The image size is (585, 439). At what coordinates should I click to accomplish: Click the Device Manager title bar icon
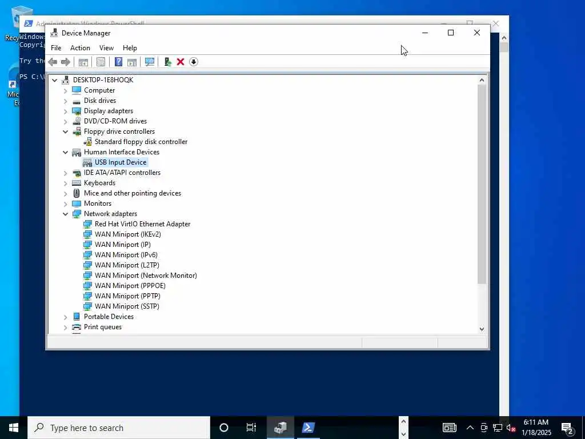[54, 33]
